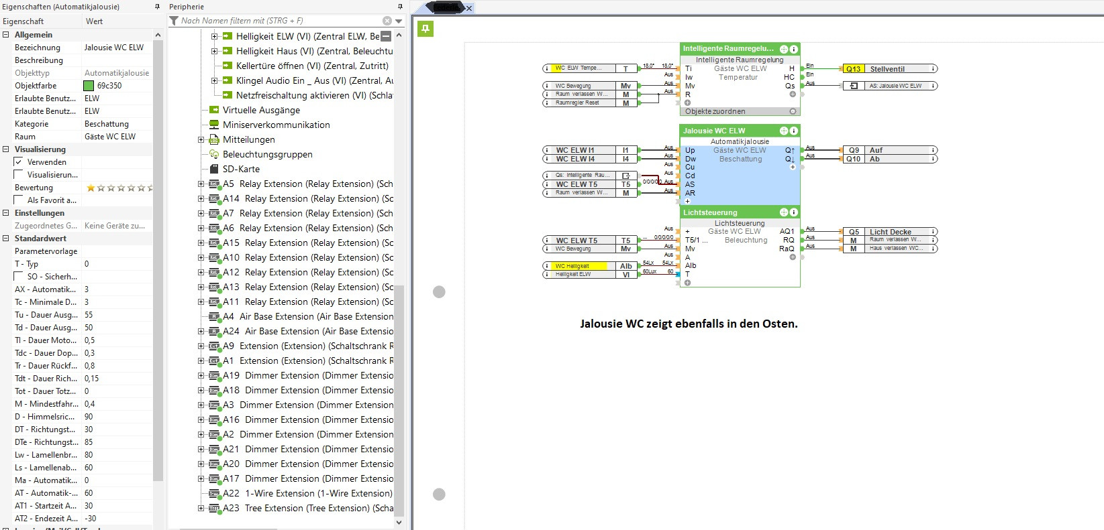Click the Wert column header
1104x530 pixels.
(x=117, y=21)
